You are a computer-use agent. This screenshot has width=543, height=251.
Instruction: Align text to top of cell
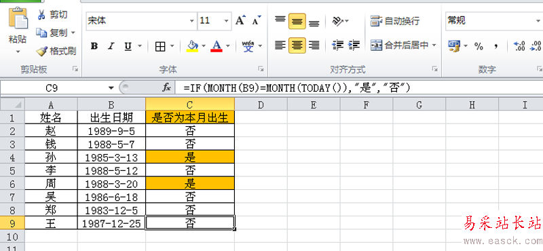click(280, 20)
